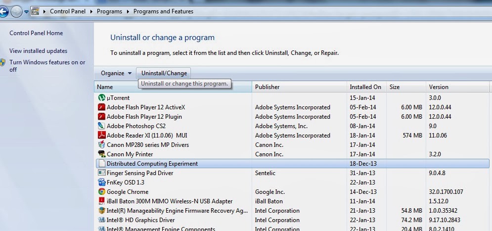
Task: Select Intel(R) Manageability Engine Firmware Recovery entry
Action: (177, 211)
